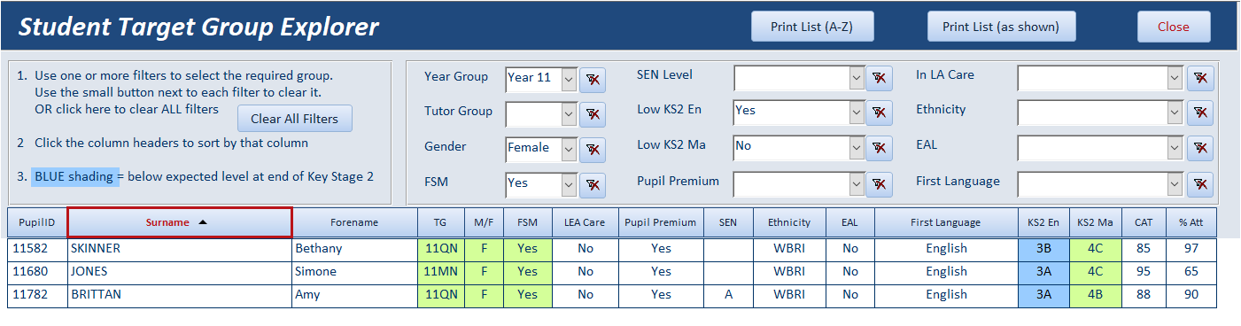Clear the FSM filter icon
The image size is (1241, 326).
coord(592,184)
